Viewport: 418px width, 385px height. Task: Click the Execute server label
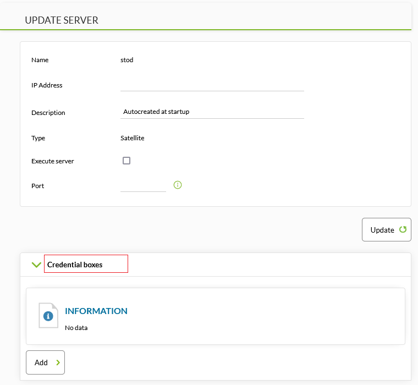[53, 161]
